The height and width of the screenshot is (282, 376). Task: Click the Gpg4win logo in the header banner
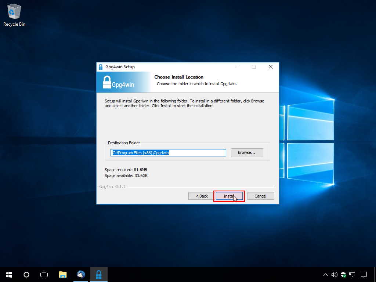[123, 82]
